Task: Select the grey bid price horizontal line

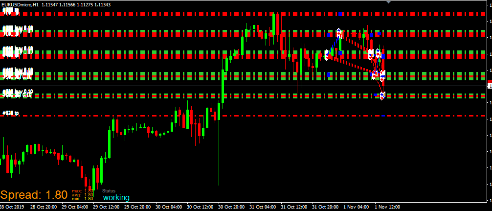Action: click(x=243, y=85)
